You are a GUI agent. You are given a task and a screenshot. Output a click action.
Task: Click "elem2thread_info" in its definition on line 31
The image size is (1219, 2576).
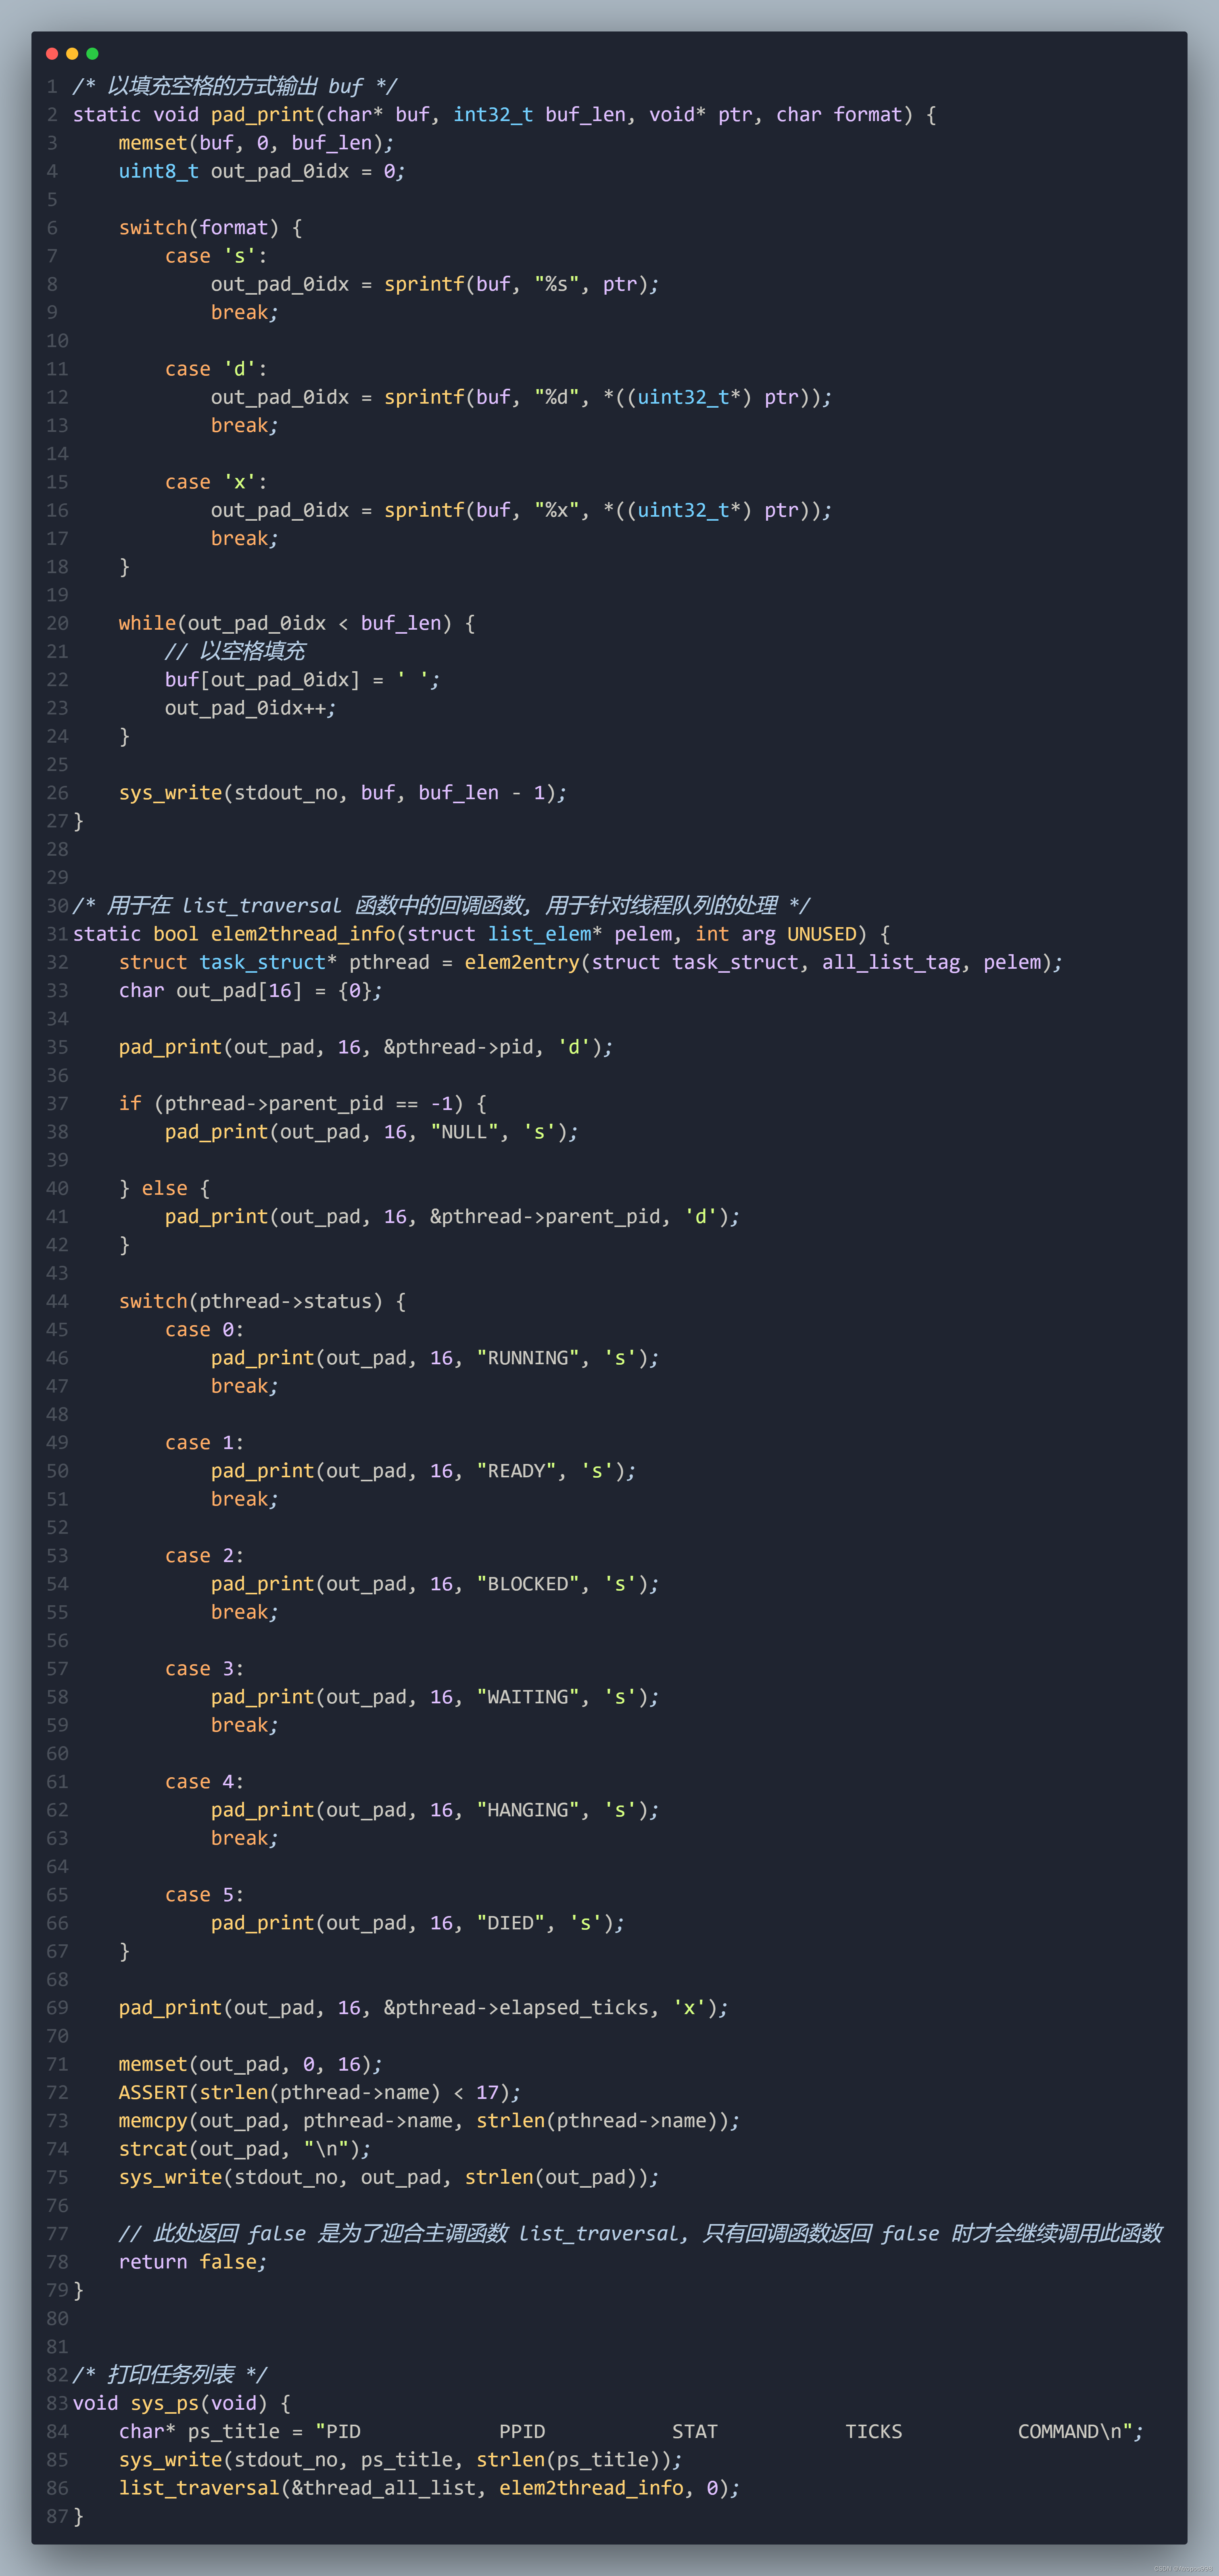coord(303,934)
